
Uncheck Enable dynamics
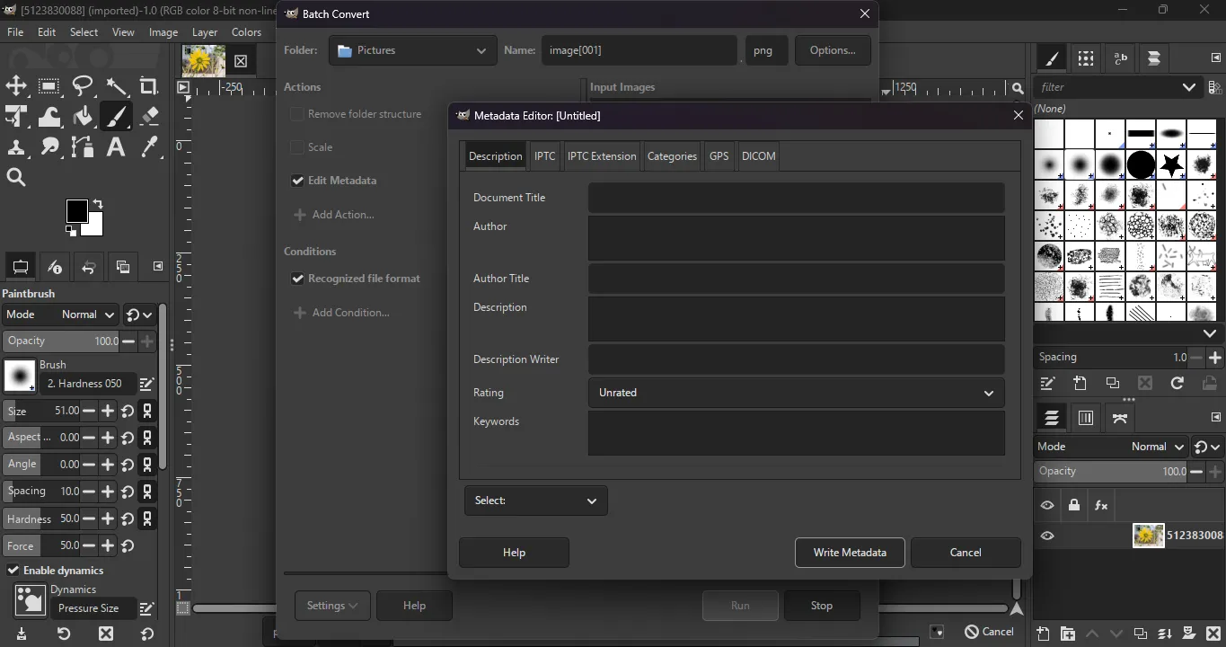click(13, 570)
